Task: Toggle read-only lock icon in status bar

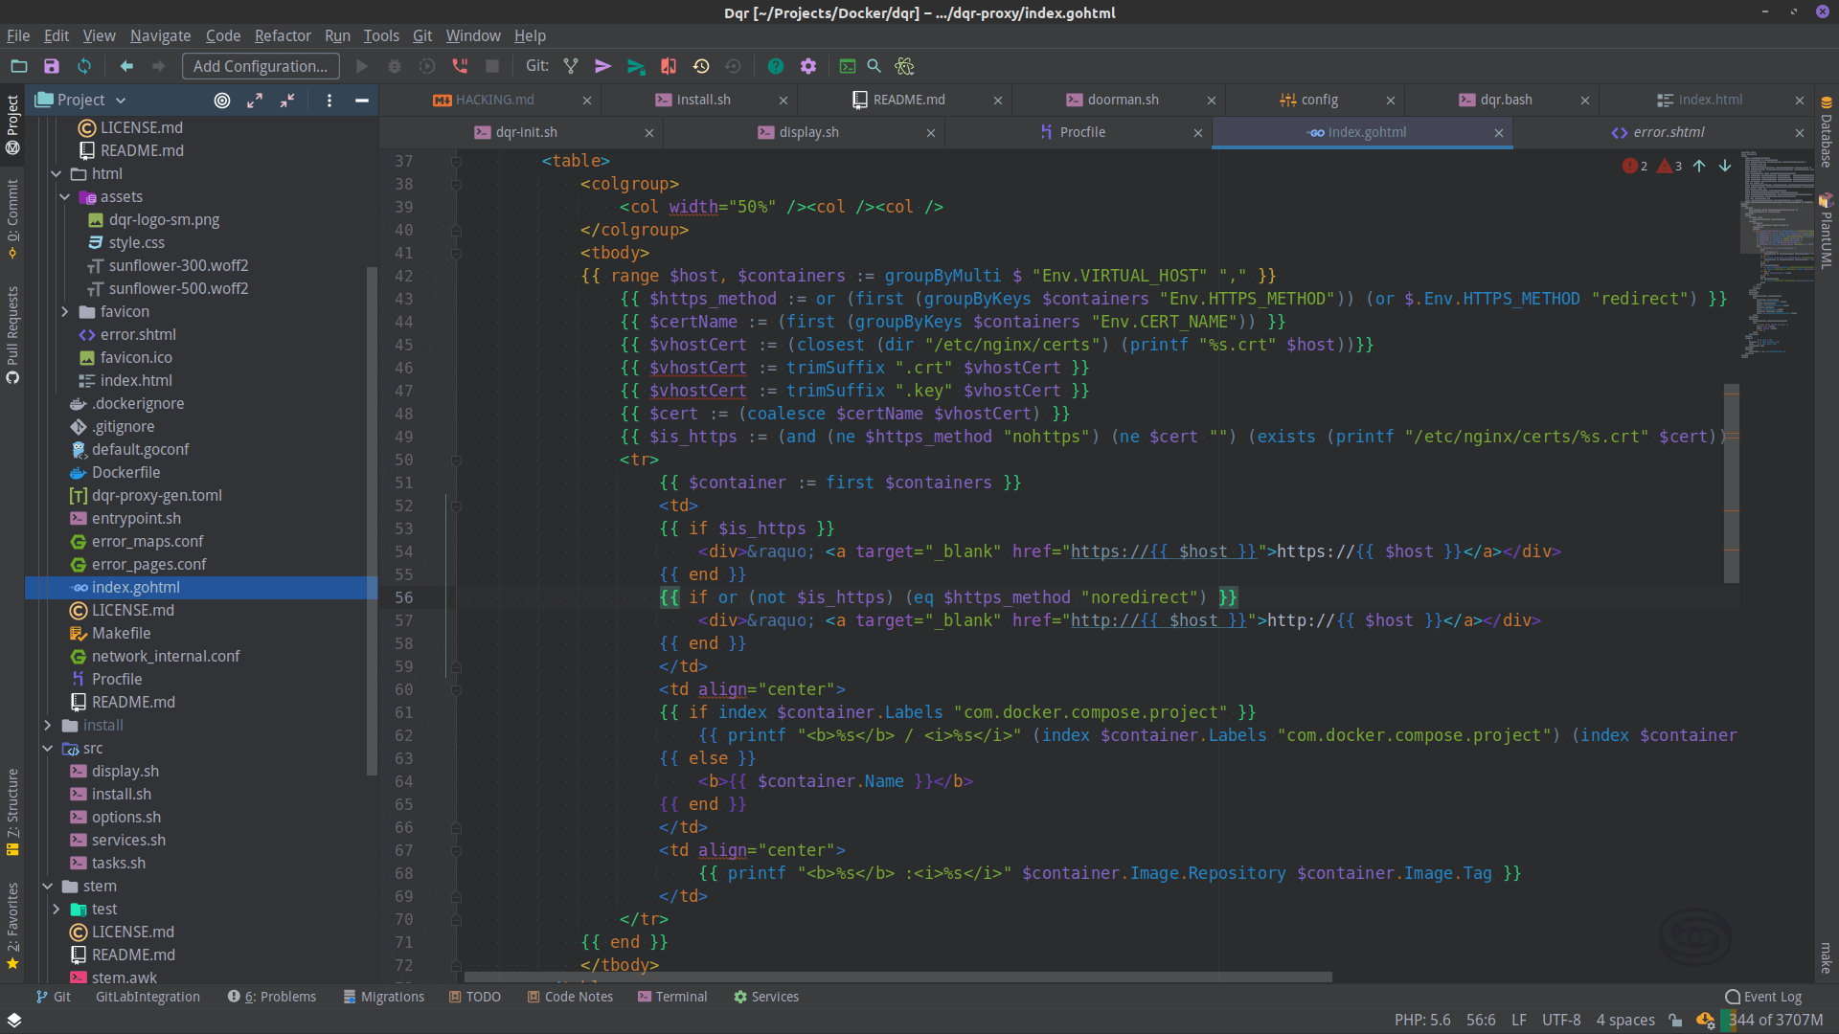Action: [1675, 1021]
